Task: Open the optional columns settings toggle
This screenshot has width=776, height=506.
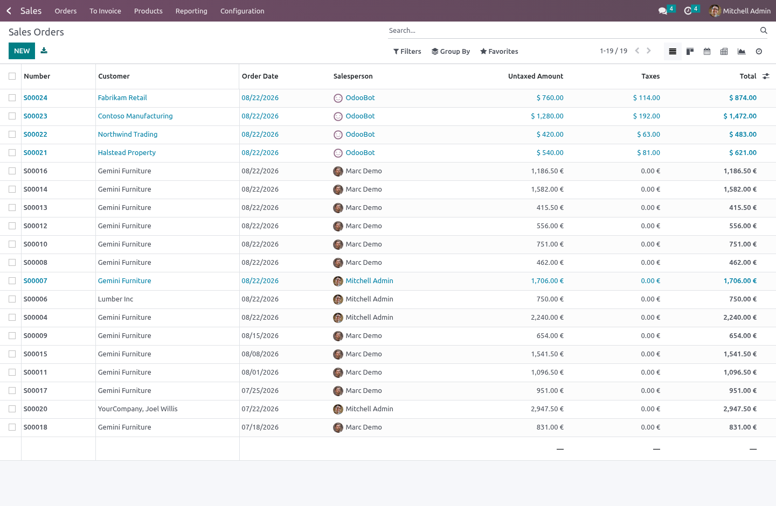Action: pos(766,76)
